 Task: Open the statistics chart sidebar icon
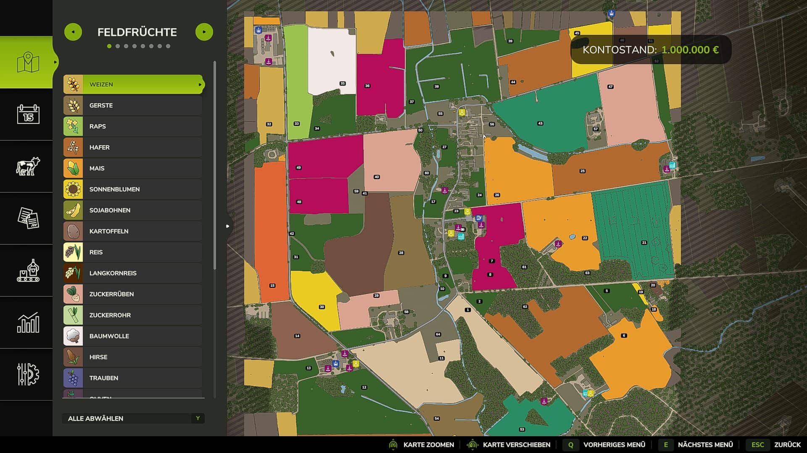(28, 322)
